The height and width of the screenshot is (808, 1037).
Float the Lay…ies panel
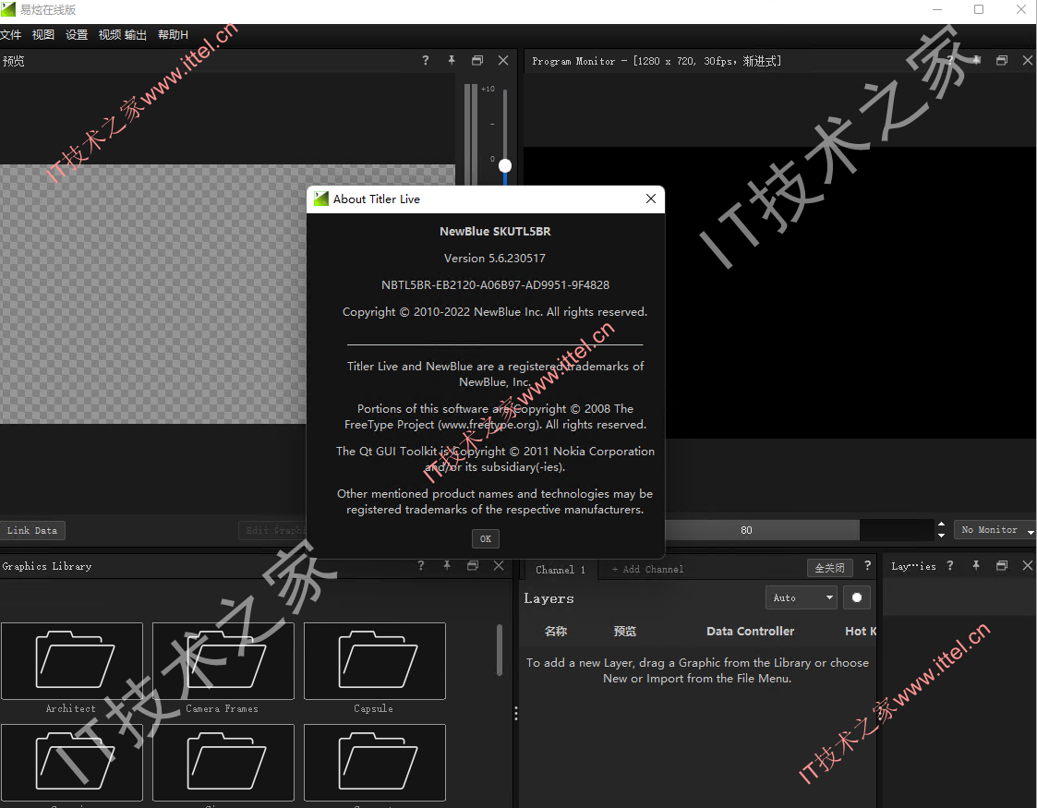coord(1002,566)
